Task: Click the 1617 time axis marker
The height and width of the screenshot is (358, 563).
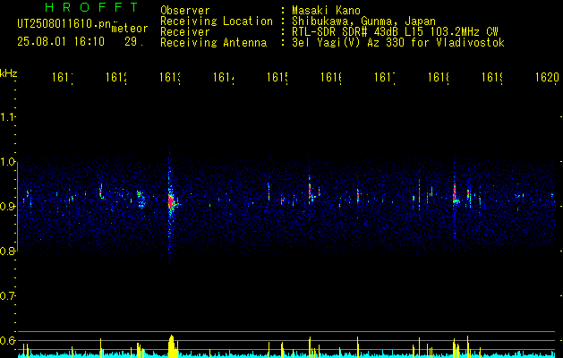Action: (385, 78)
